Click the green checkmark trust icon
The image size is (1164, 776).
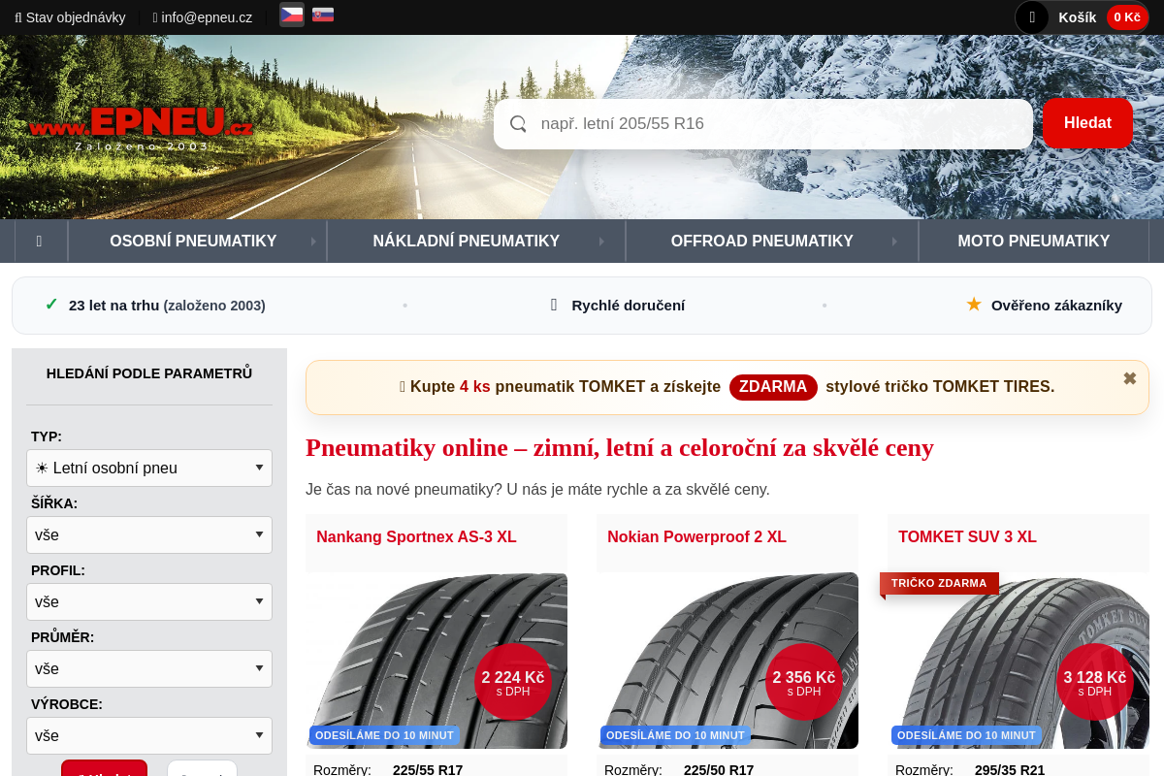point(51,305)
